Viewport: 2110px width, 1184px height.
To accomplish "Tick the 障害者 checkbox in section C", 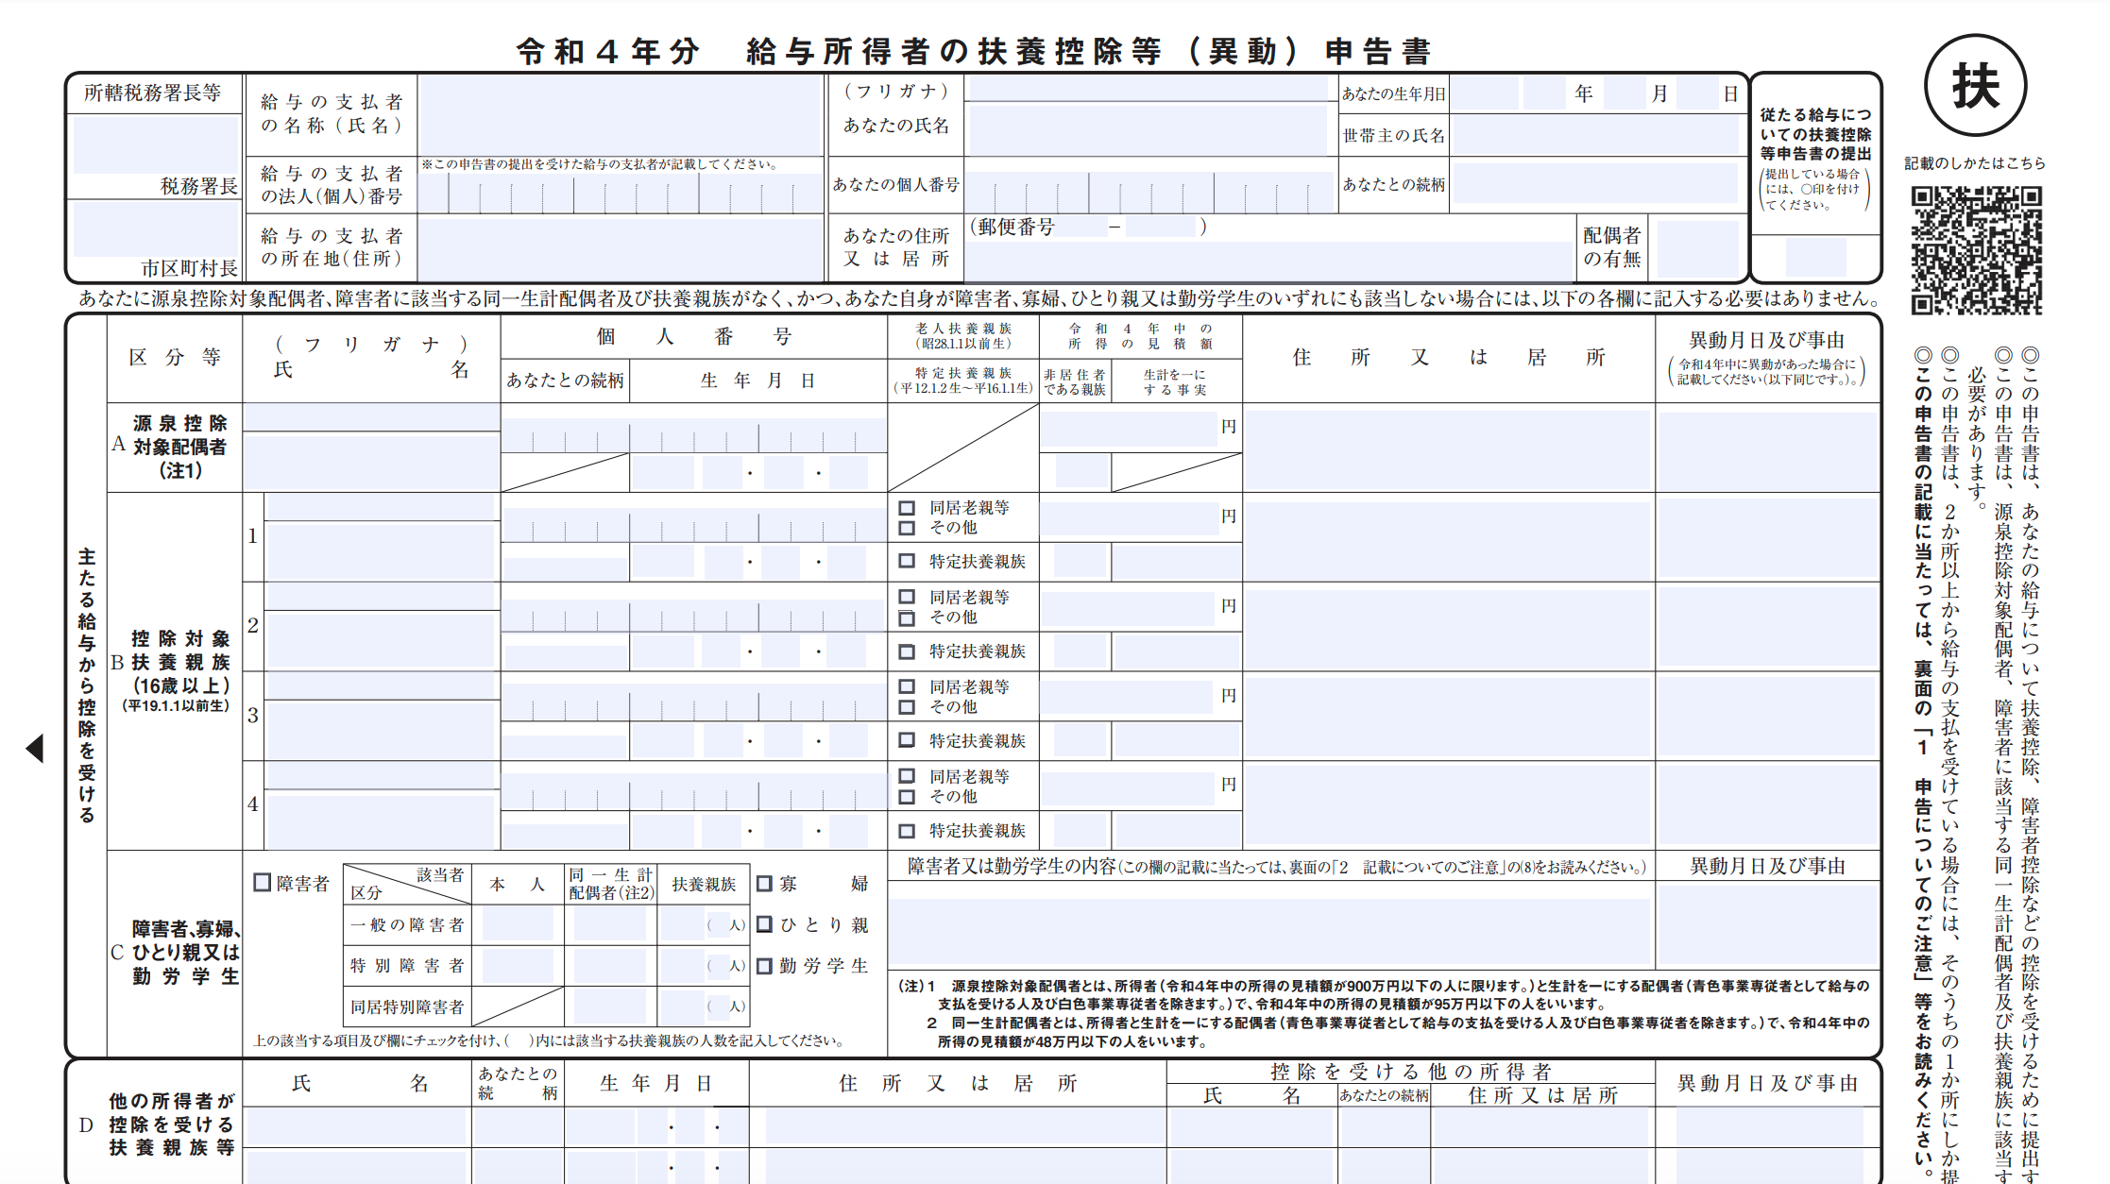I will 263,883.
